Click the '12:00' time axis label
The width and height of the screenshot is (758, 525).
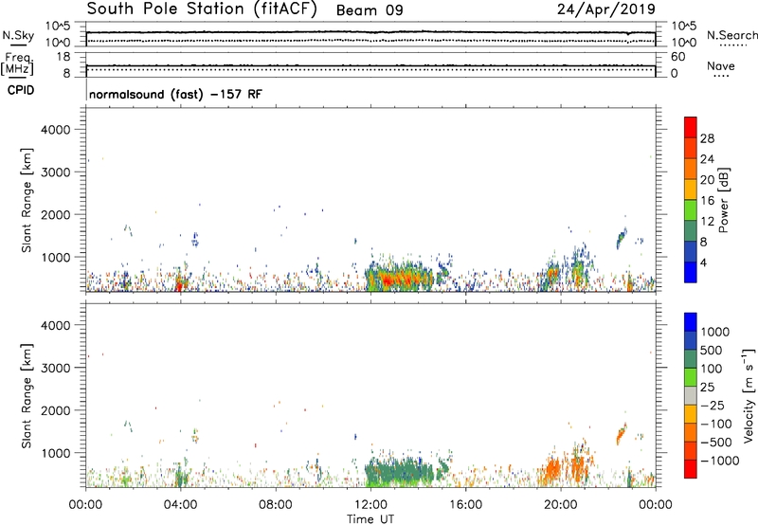[x=370, y=505]
